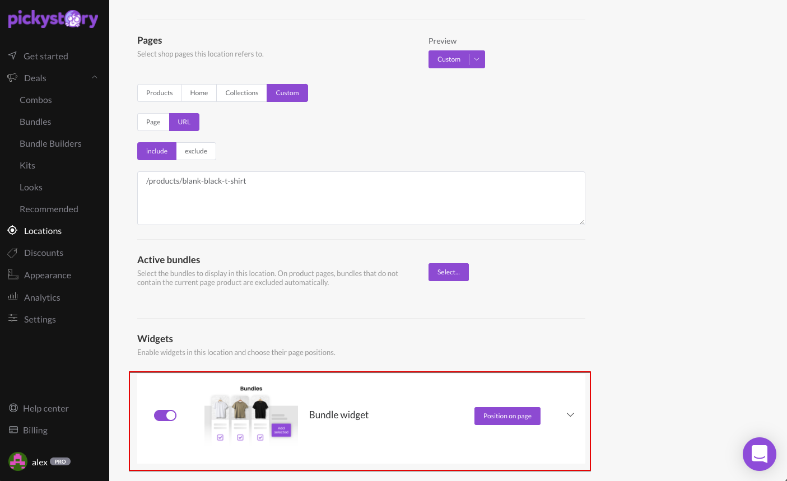Select the Collections pages tab

(x=242, y=93)
